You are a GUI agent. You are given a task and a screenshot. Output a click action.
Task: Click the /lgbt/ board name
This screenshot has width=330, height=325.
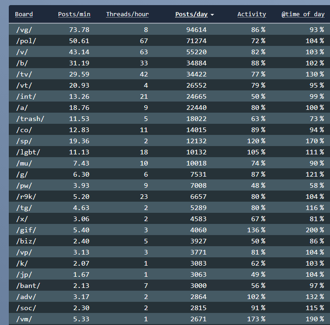[x=28, y=152]
